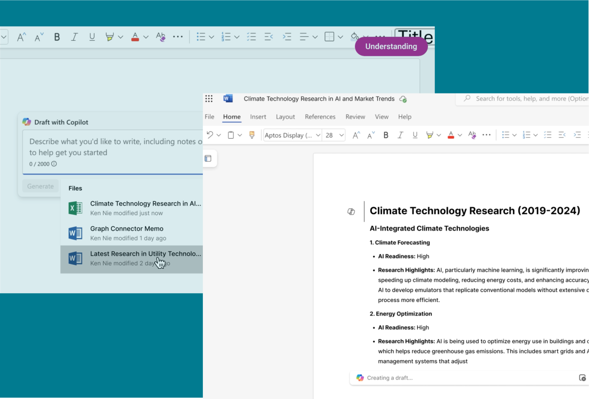Click the Copilot icon beside the document title
Image resolution: width=589 pixels, height=399 pixels.
pyautogui.click(x=351, y=212)
